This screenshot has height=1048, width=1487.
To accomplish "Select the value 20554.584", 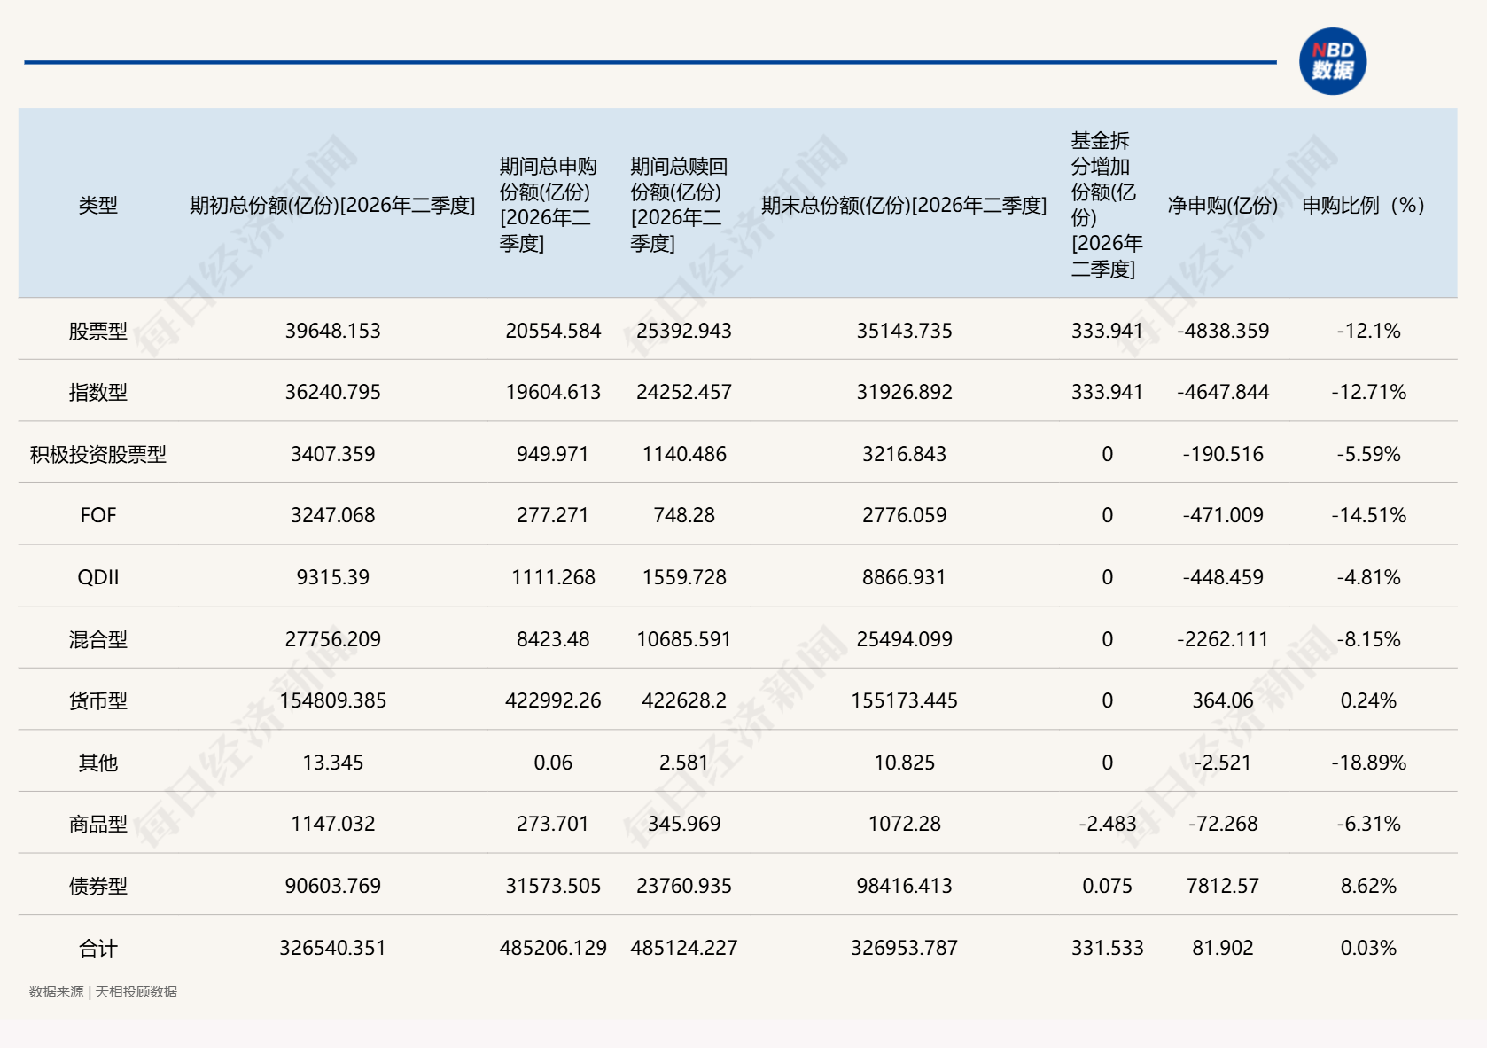I will (x=553, y=331).
